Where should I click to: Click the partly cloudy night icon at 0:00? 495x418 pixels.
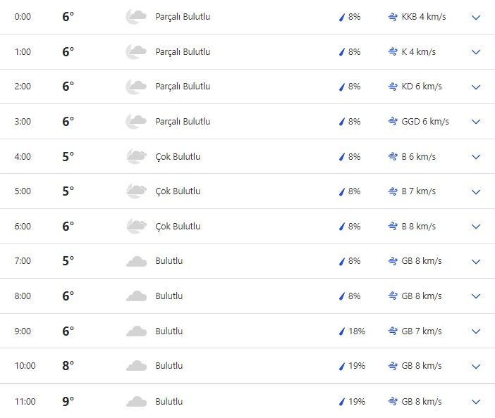pyautogui.click(x=135, y=17)
